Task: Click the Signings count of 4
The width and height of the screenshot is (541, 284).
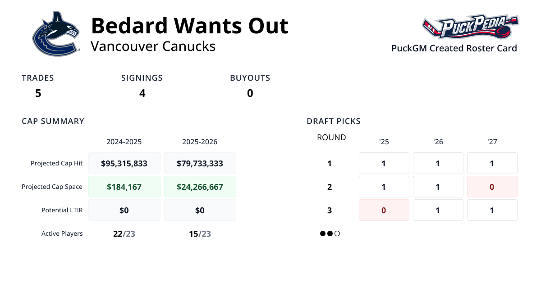Action: click(142, 93)
